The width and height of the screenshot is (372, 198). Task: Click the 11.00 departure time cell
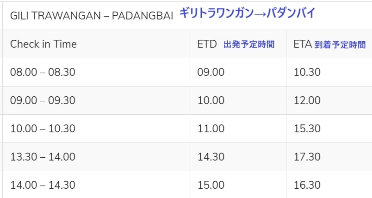(211, 129)
